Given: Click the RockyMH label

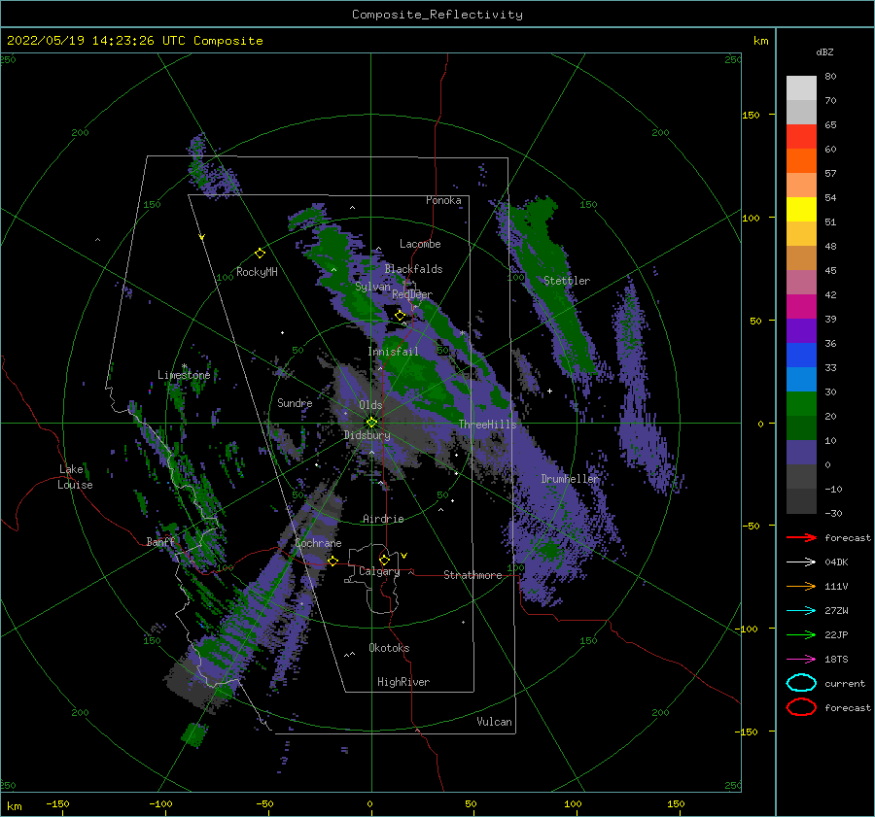Looking at the screenshot, I should (x=257, y=272).
